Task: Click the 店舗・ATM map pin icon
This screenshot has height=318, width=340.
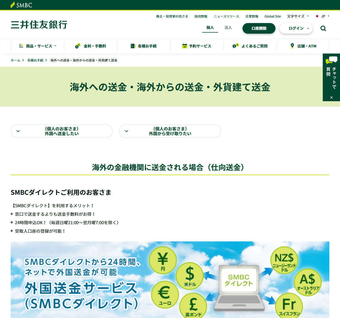Action: tap(292, 46)
